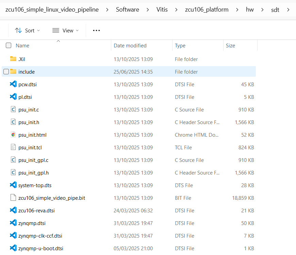Click the zcu106_simple_video_pipe.bit blank file icon

[x=13, y=198]
